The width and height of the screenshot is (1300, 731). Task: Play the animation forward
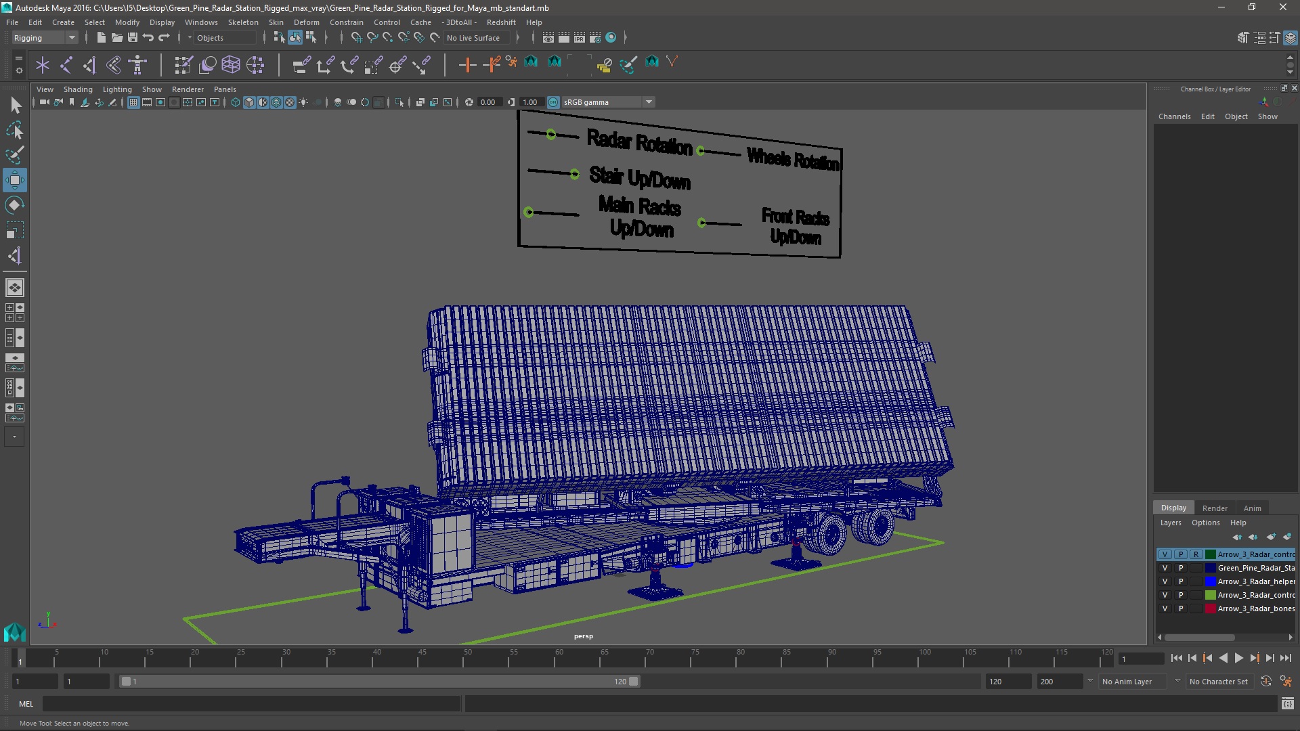click(x=1238, y=658)
